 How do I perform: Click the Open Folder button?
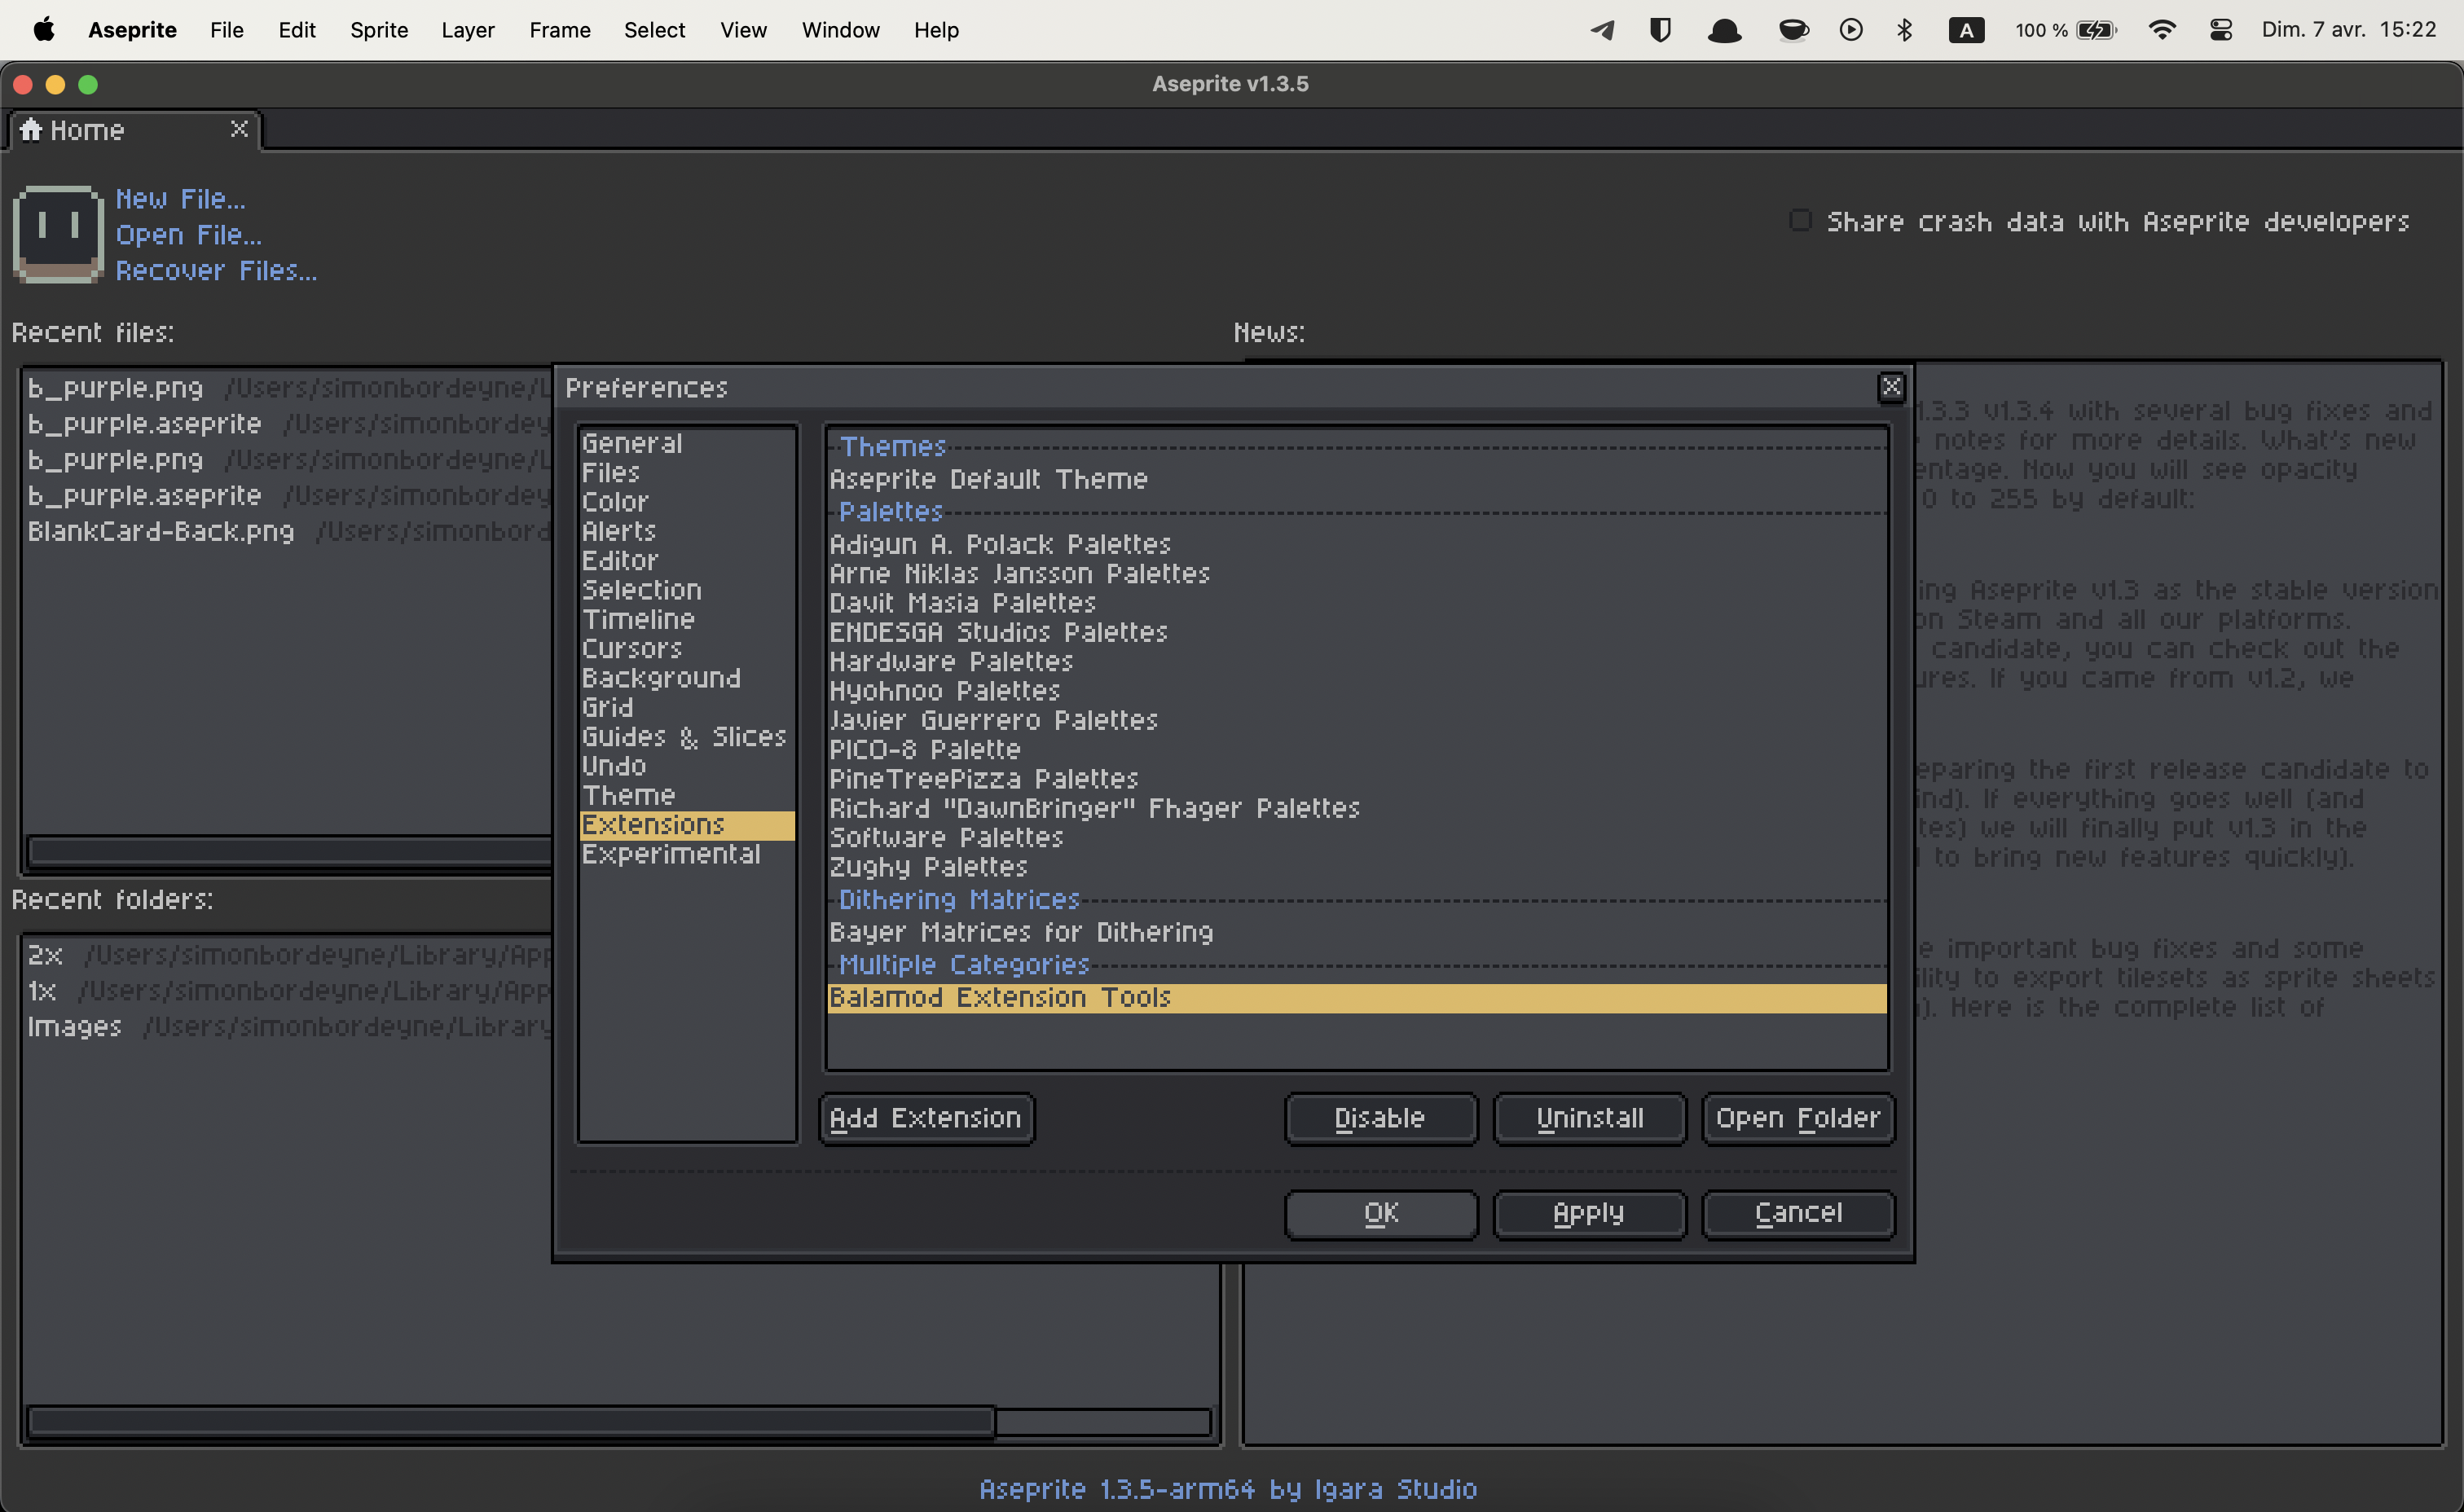(1798, 1118)
